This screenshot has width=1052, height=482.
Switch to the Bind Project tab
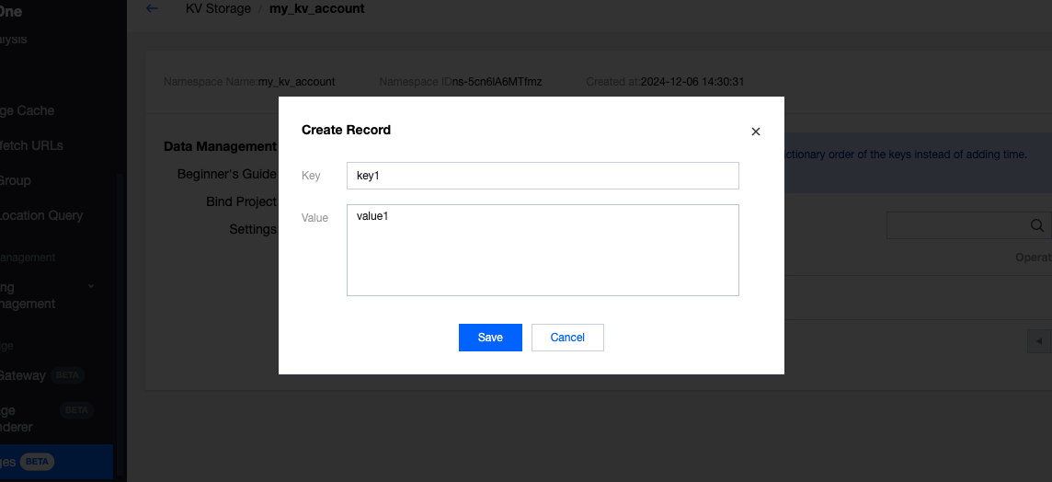pyautogui.click(x=241, y=201)
